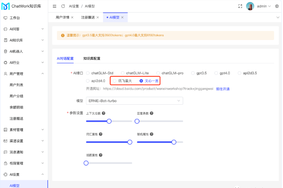Toggle the sidebar collapse hamburger icon
Image resolution: width=283 pixels, height=188 pixels.
point(55,6)
